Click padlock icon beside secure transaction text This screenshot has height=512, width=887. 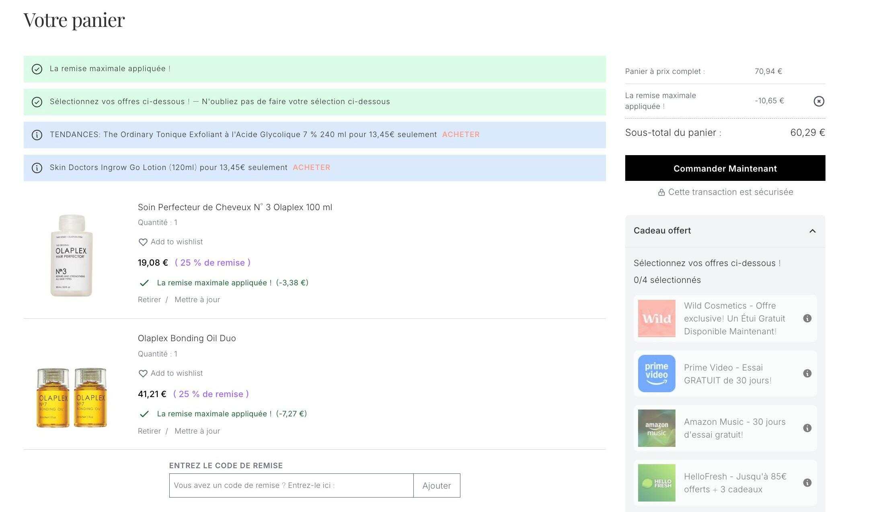tap(661, 193)
